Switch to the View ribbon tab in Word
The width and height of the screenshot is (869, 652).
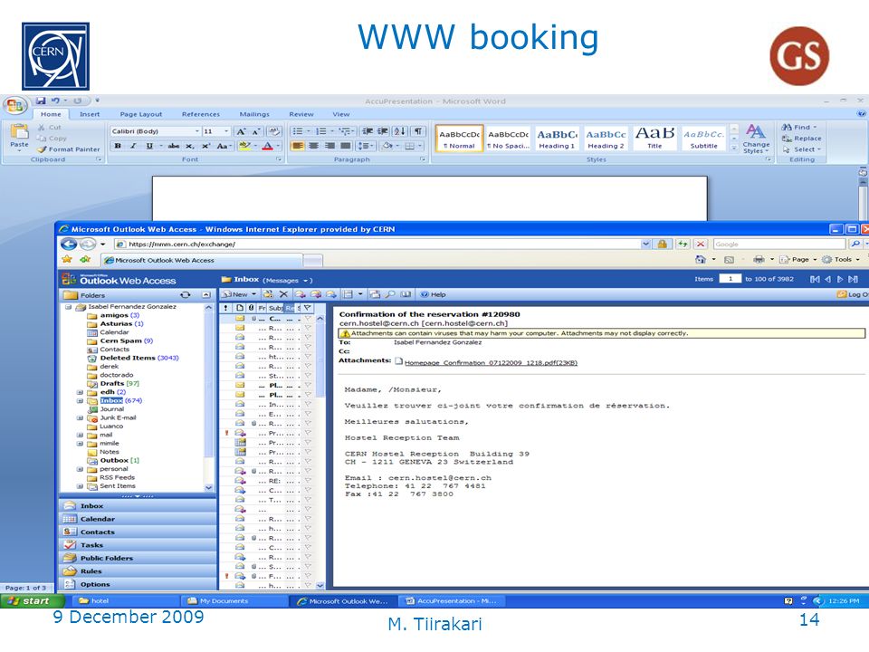tap(341, 114)
